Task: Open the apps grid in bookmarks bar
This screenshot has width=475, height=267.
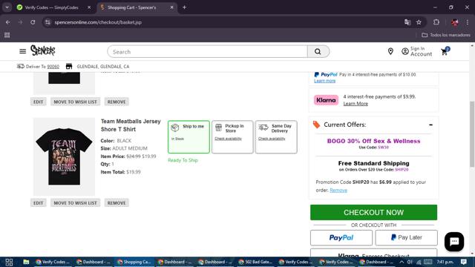Action: (7, 35)
